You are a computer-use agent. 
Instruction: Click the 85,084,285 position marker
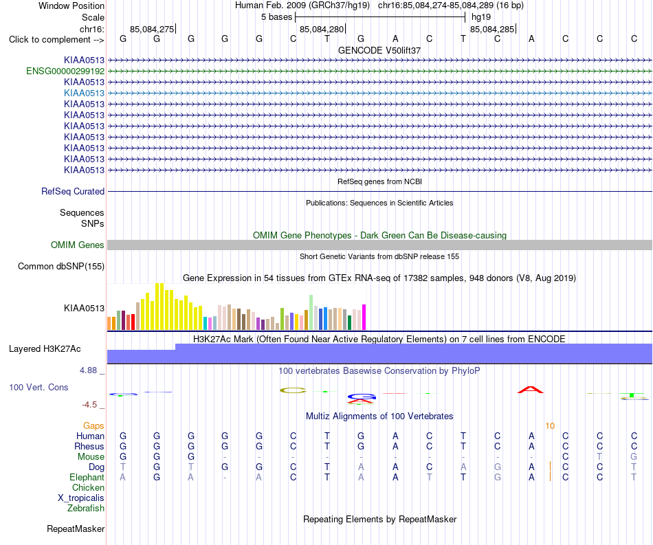(493, 29)
